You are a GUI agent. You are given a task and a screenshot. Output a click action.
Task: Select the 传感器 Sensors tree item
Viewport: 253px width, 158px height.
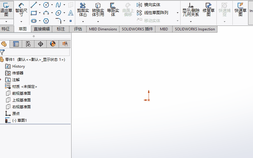click(x=14, y=73)
